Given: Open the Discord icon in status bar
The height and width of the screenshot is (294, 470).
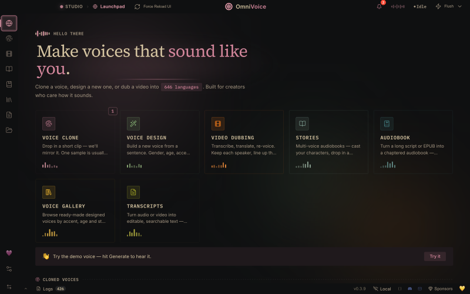Looking at the screenshot, I should [x=409, y=289].
